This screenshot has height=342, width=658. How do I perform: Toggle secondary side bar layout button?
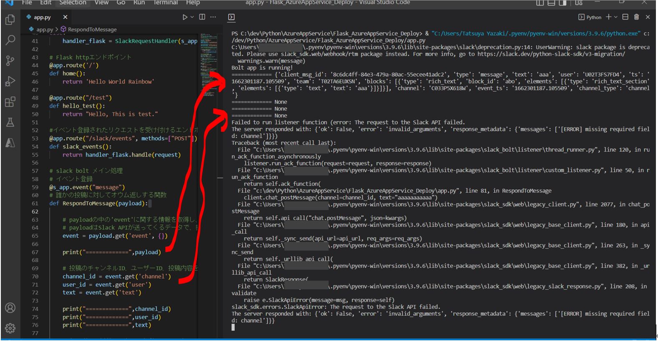562,3
